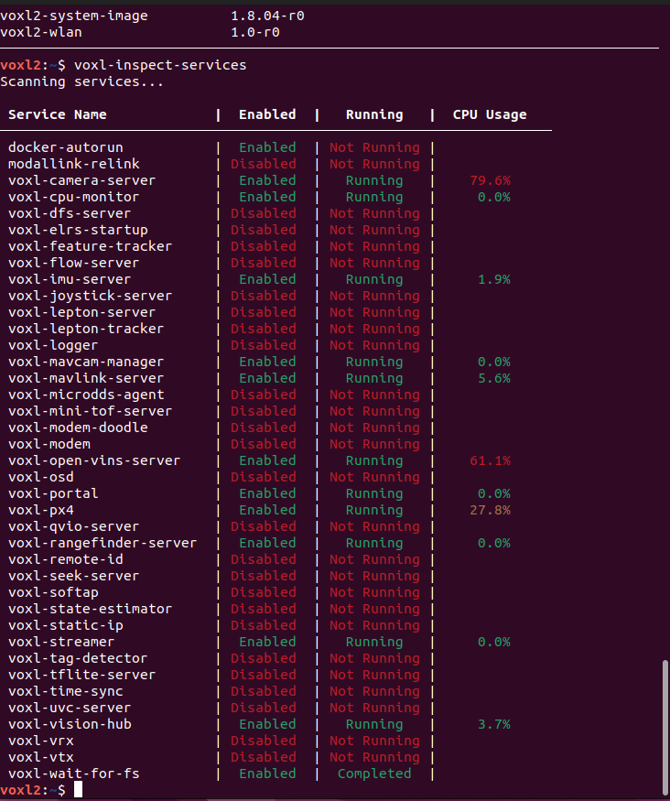This screenshot has width=670, height=801.
Task: Click the Running column header
Action: (373, 114)
